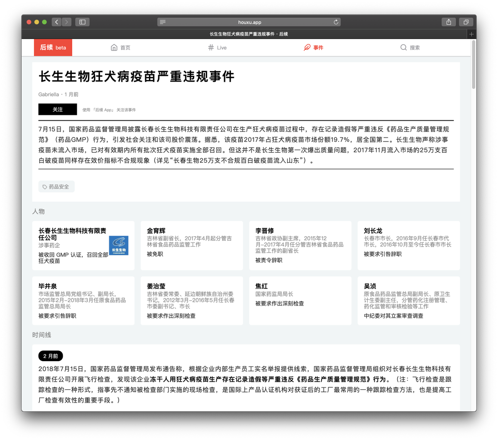Click the 人物 section heading
The height and width of the screenshot is (440, 498).
pos(39,211)
